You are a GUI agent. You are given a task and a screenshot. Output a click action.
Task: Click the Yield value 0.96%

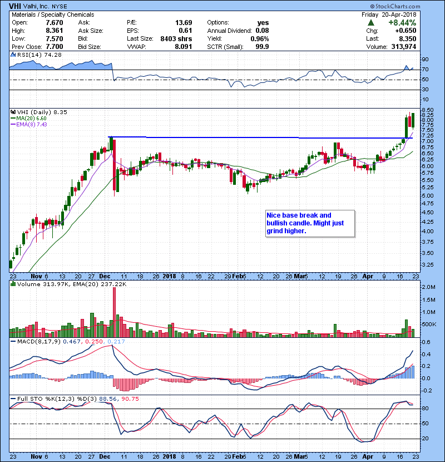tap(260, 38)
